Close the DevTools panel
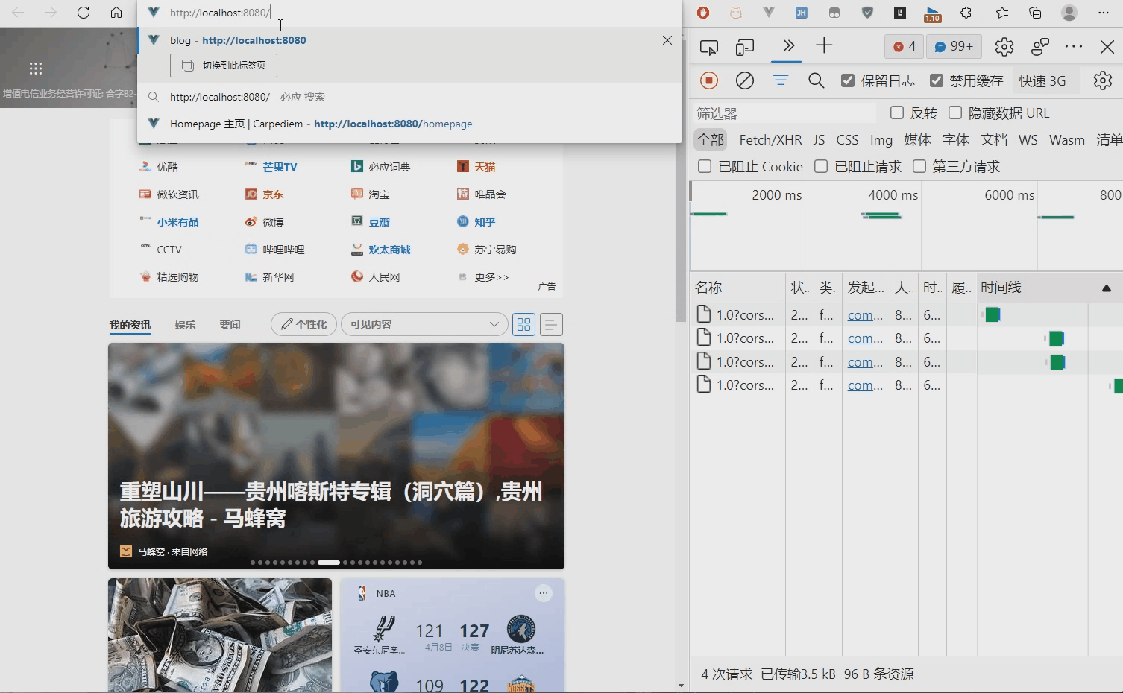The height and width of the screenshot is (693, 1123). pos(1107,47)
